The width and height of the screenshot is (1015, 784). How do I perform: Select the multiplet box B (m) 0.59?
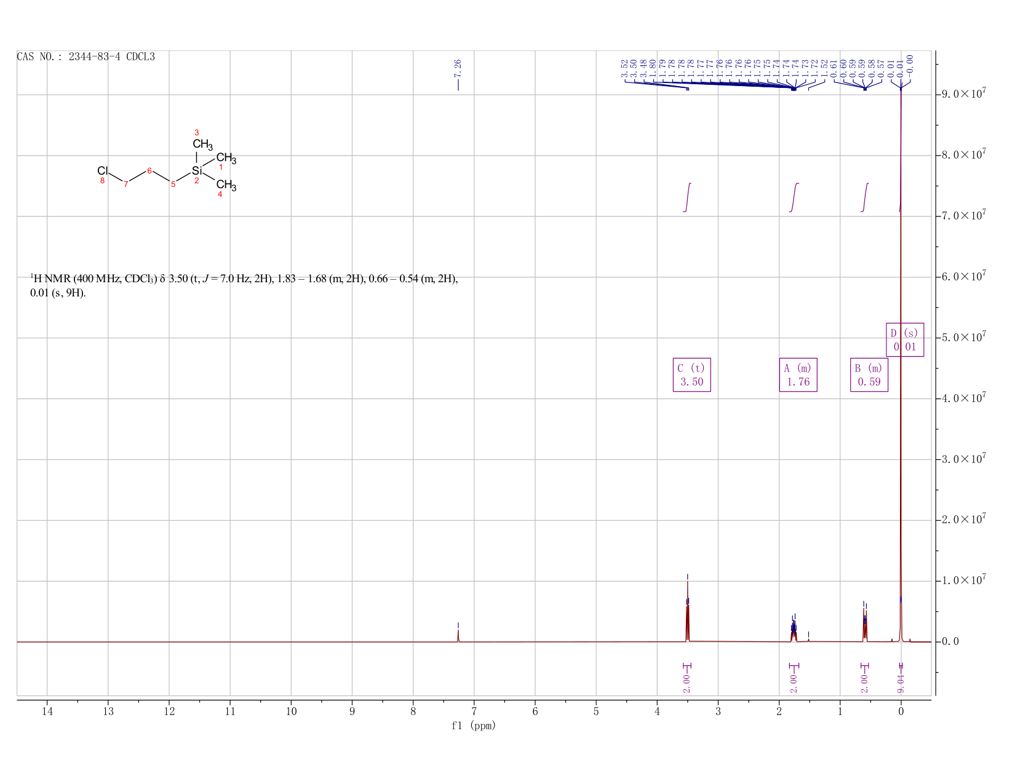click(x=869, y=375)
